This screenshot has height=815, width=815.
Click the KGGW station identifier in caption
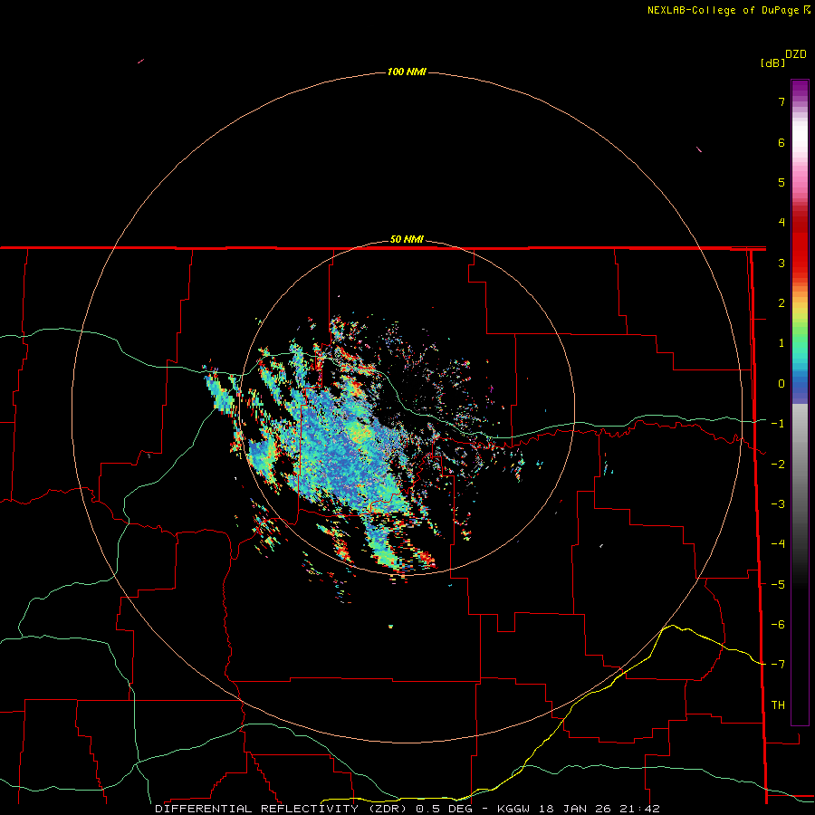[515, 809]
